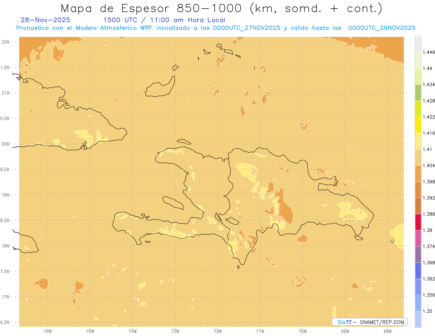Click the legend value '1.398'
The image size is (435, 336).
click(429, 182)
